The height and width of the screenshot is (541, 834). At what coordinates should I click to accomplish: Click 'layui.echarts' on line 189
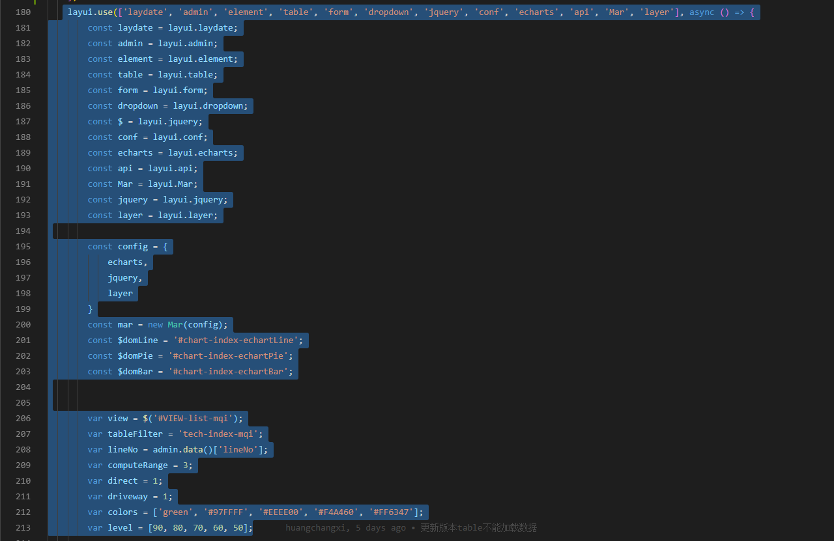pyautogui.click(x=201, y=153)
